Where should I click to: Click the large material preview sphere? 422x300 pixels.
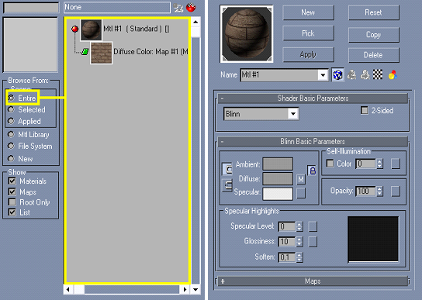pos(246,33)
